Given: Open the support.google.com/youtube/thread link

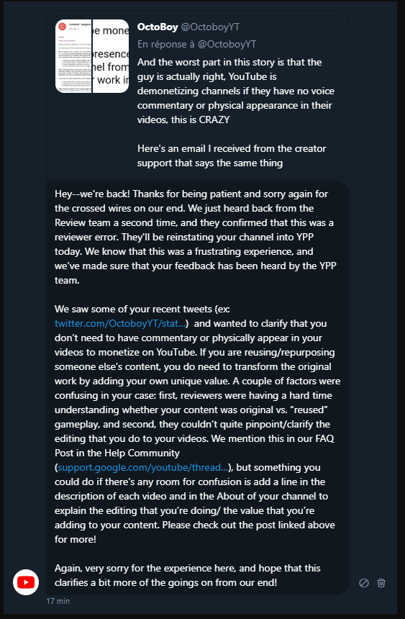Looking at the screenshot, I should 143,467.
